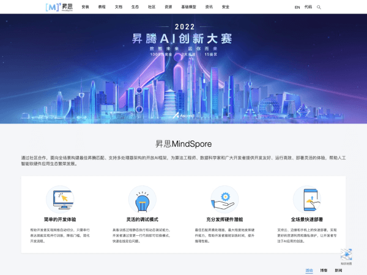
Task: Click the 充分发挥硬件潜能 gear-in-hand icon
Action: point(224,198)
